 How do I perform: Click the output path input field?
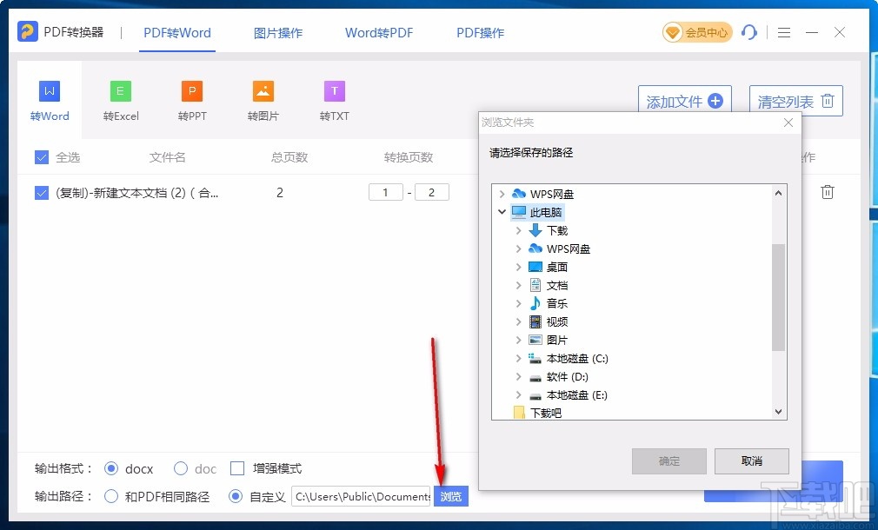point(361,496)
